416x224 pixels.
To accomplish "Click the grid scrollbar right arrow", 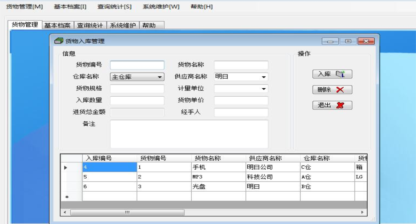I will (x=362, y=212).
